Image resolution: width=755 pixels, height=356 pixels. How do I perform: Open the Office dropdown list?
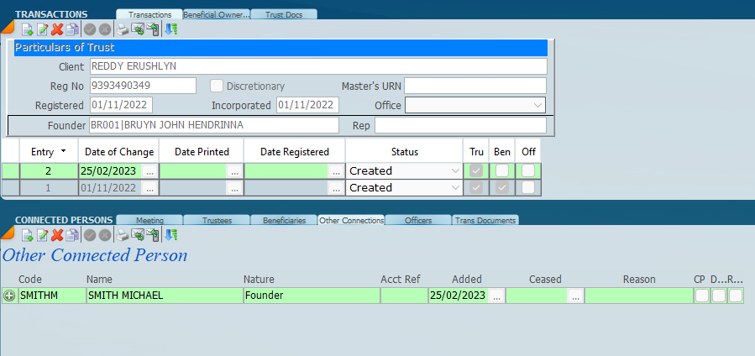[x=537, y=105]
